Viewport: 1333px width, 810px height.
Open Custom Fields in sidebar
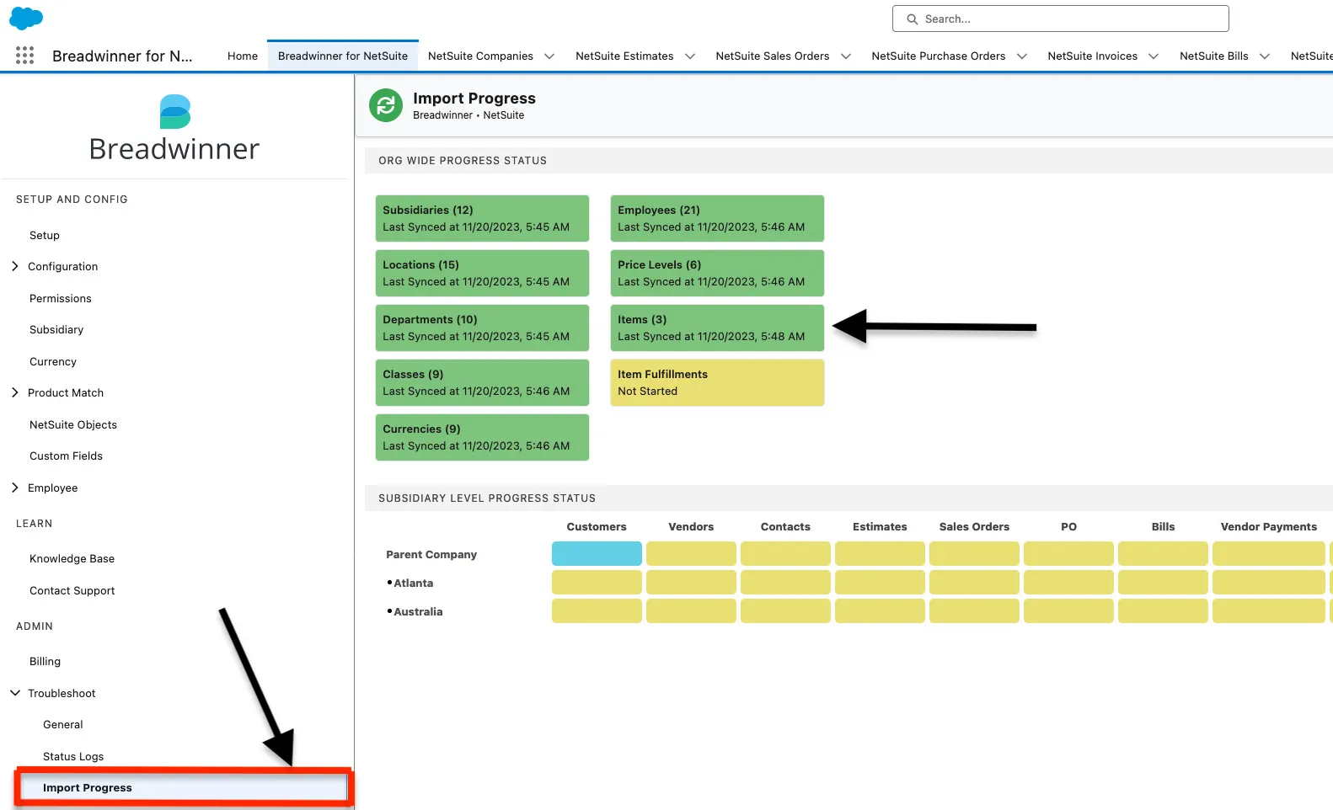[x=66, y=456]
